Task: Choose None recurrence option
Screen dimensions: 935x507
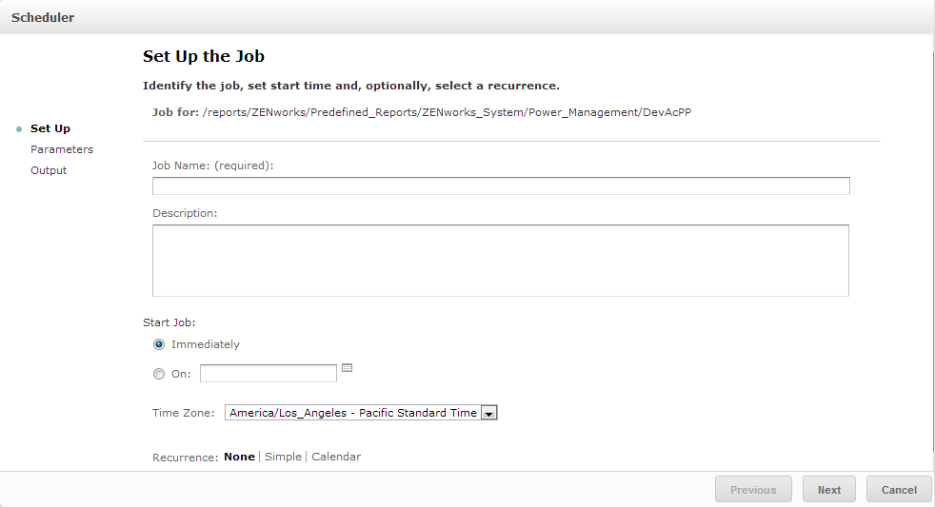Action: (x=239, y=457)
